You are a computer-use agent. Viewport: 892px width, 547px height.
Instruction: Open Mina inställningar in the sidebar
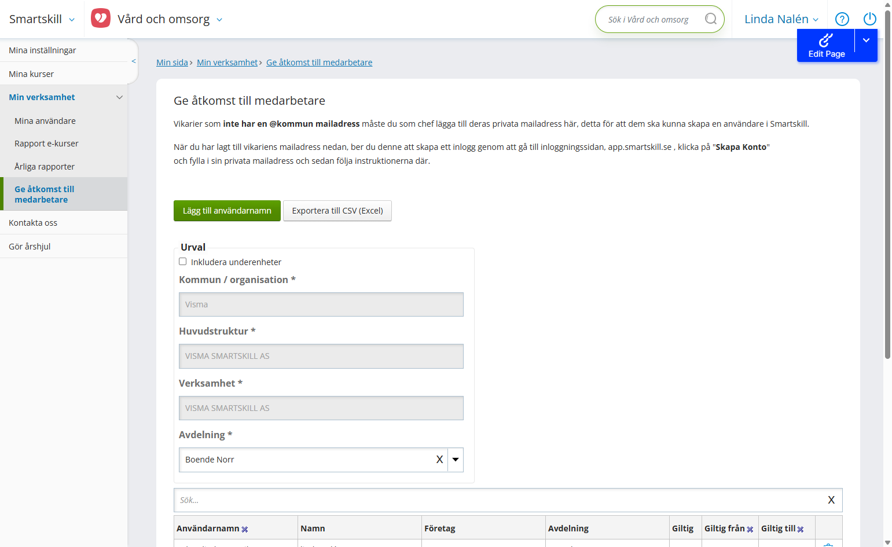[64, 50]
